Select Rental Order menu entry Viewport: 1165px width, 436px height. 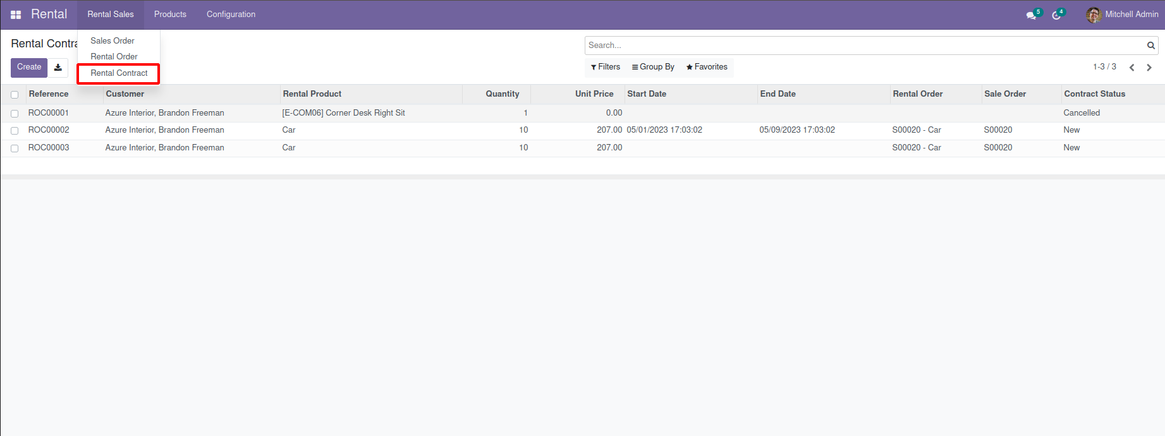point(114,56)
